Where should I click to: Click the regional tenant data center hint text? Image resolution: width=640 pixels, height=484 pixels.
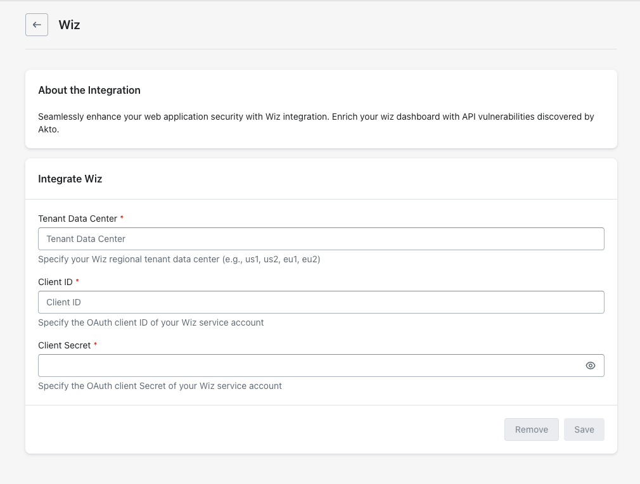click(179, 259)
